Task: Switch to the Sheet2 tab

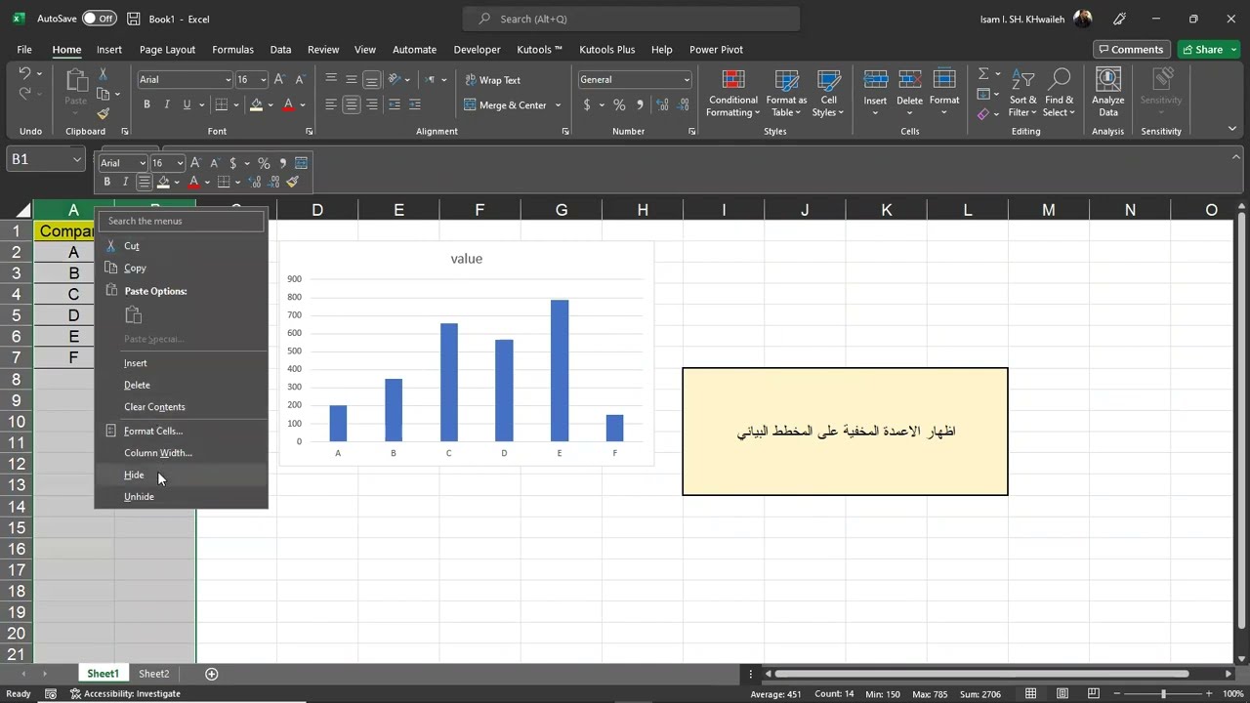Action: point(153,674)
